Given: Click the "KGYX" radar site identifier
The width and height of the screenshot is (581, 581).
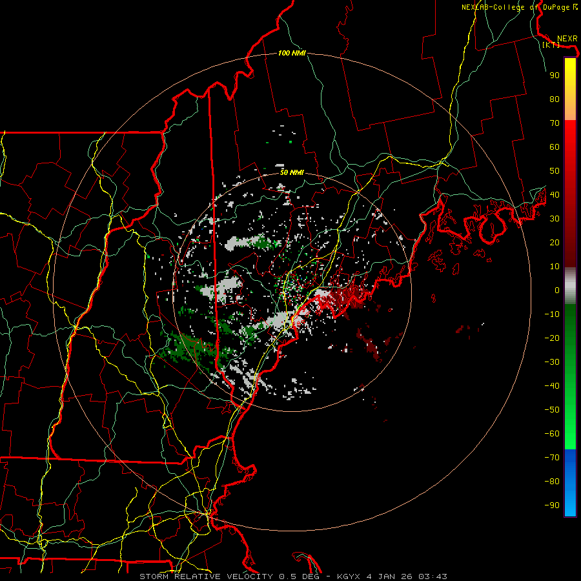Looking at the screenshot, I should pos(348,576).
